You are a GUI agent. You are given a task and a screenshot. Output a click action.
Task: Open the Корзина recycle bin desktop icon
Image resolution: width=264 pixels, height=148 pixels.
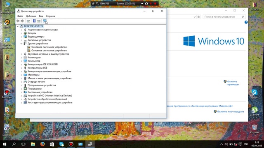click(255, 129)
